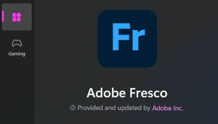
Task: Open the Adobe Inc. publisher link
Action: (168, 108)
